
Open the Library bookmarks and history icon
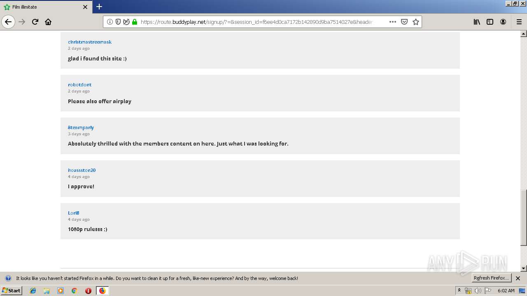(477, 22)
